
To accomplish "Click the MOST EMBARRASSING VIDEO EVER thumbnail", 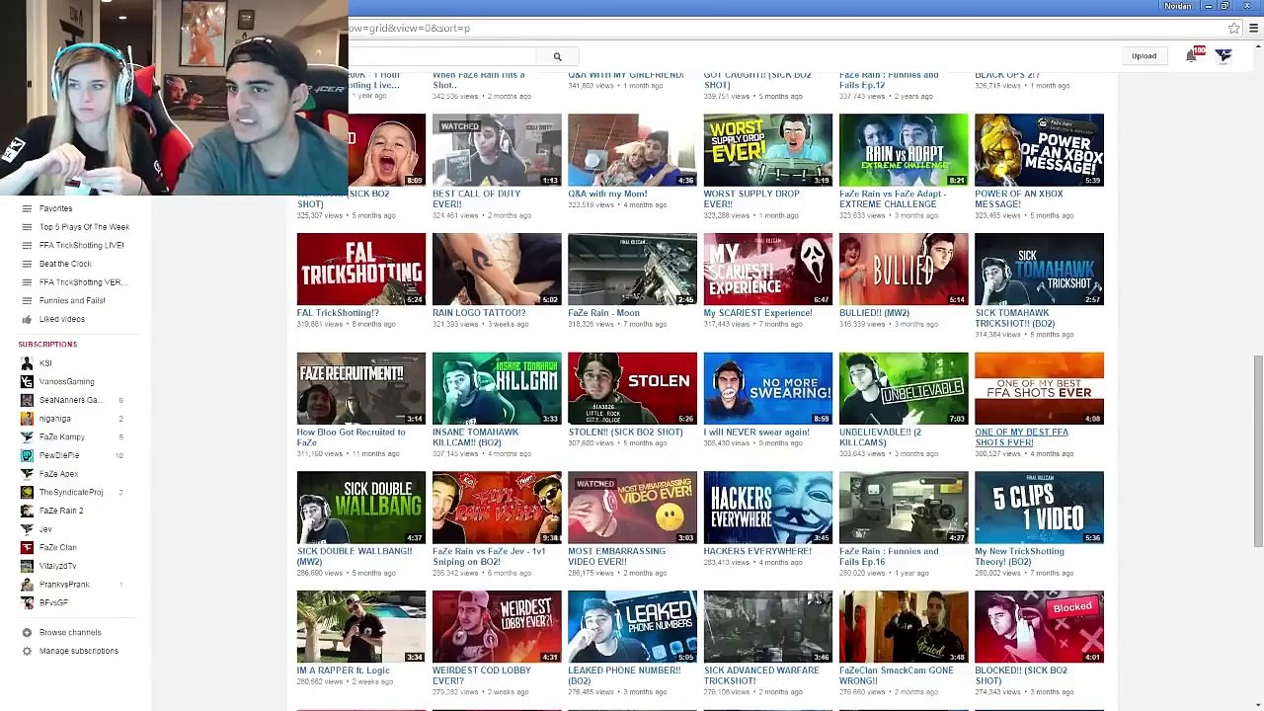I will pos(632,508).
